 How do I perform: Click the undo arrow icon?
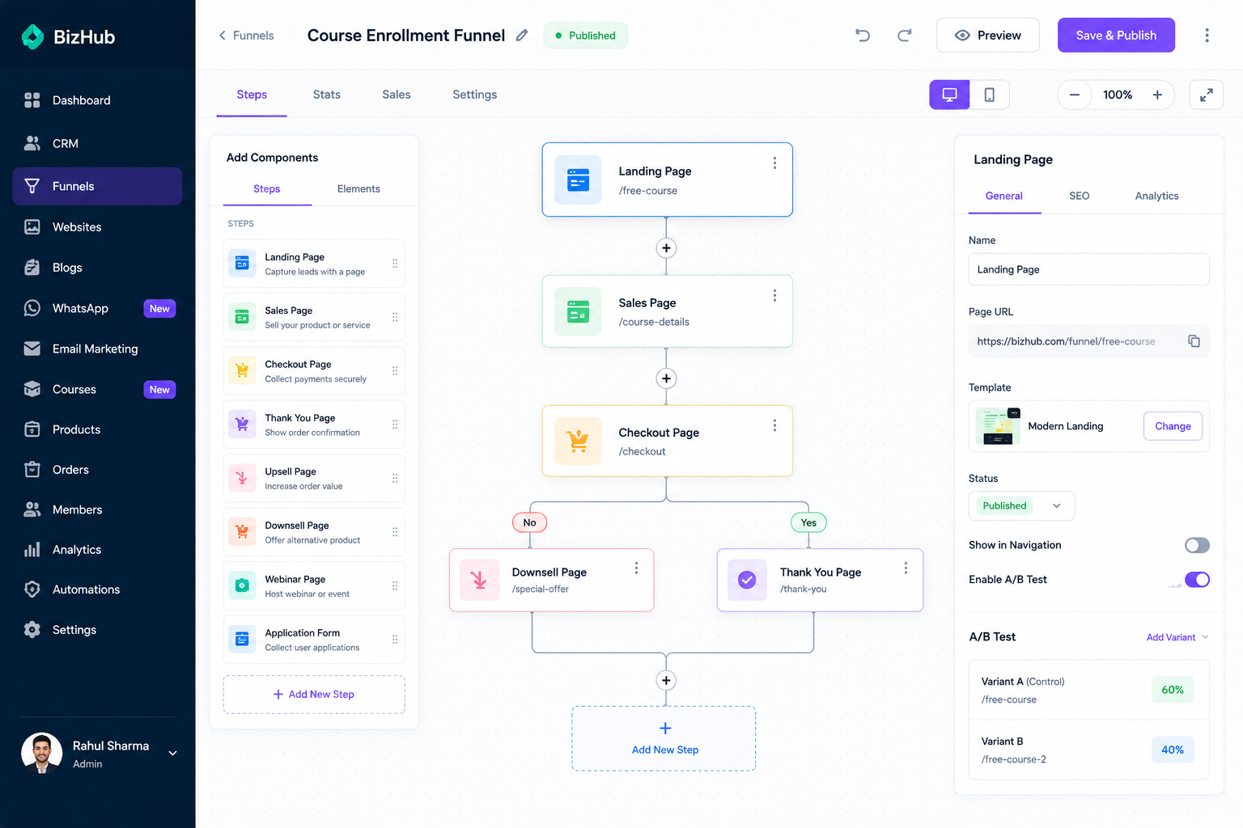(863, 36)
